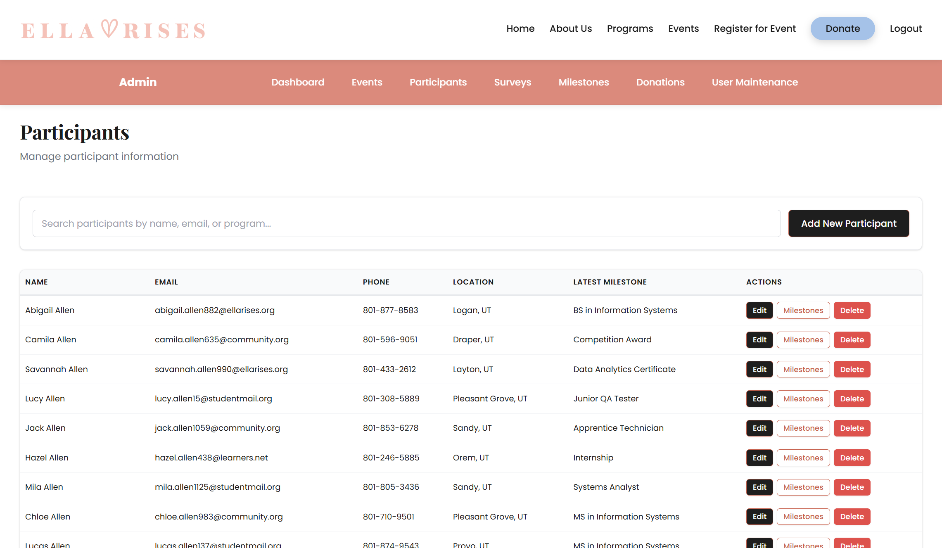
Task: Edit Abigail Allen's participant record
Action: coord(759,310)
